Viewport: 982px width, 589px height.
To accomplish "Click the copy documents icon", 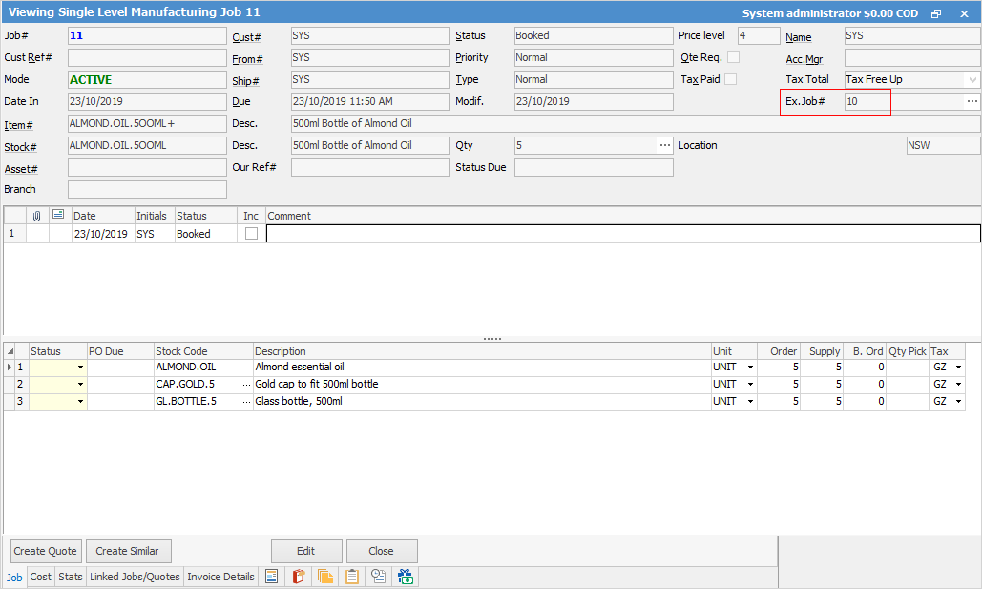I will [324, 577].
